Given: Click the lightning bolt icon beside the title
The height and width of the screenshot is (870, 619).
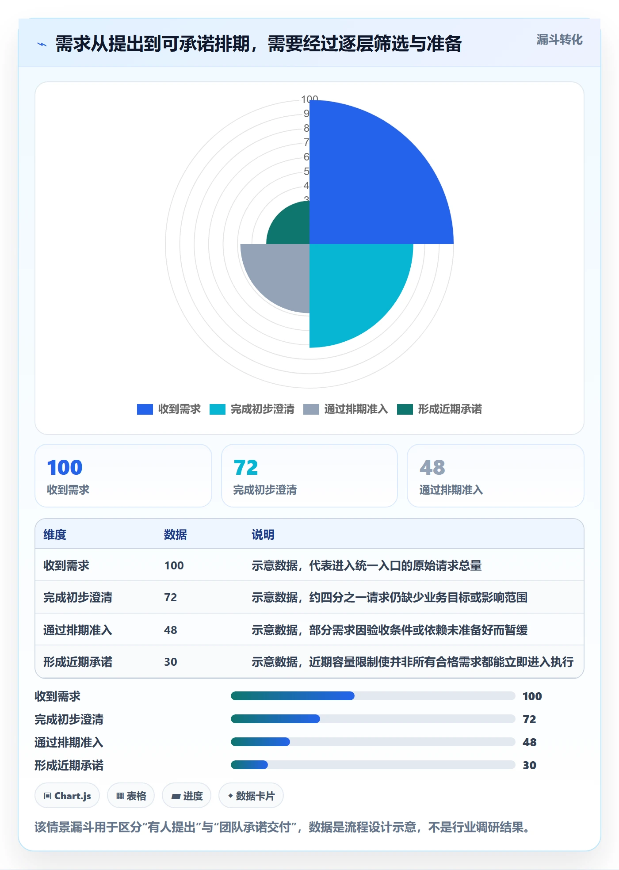Looking at the screenshot, I should (x=42, y=44).
